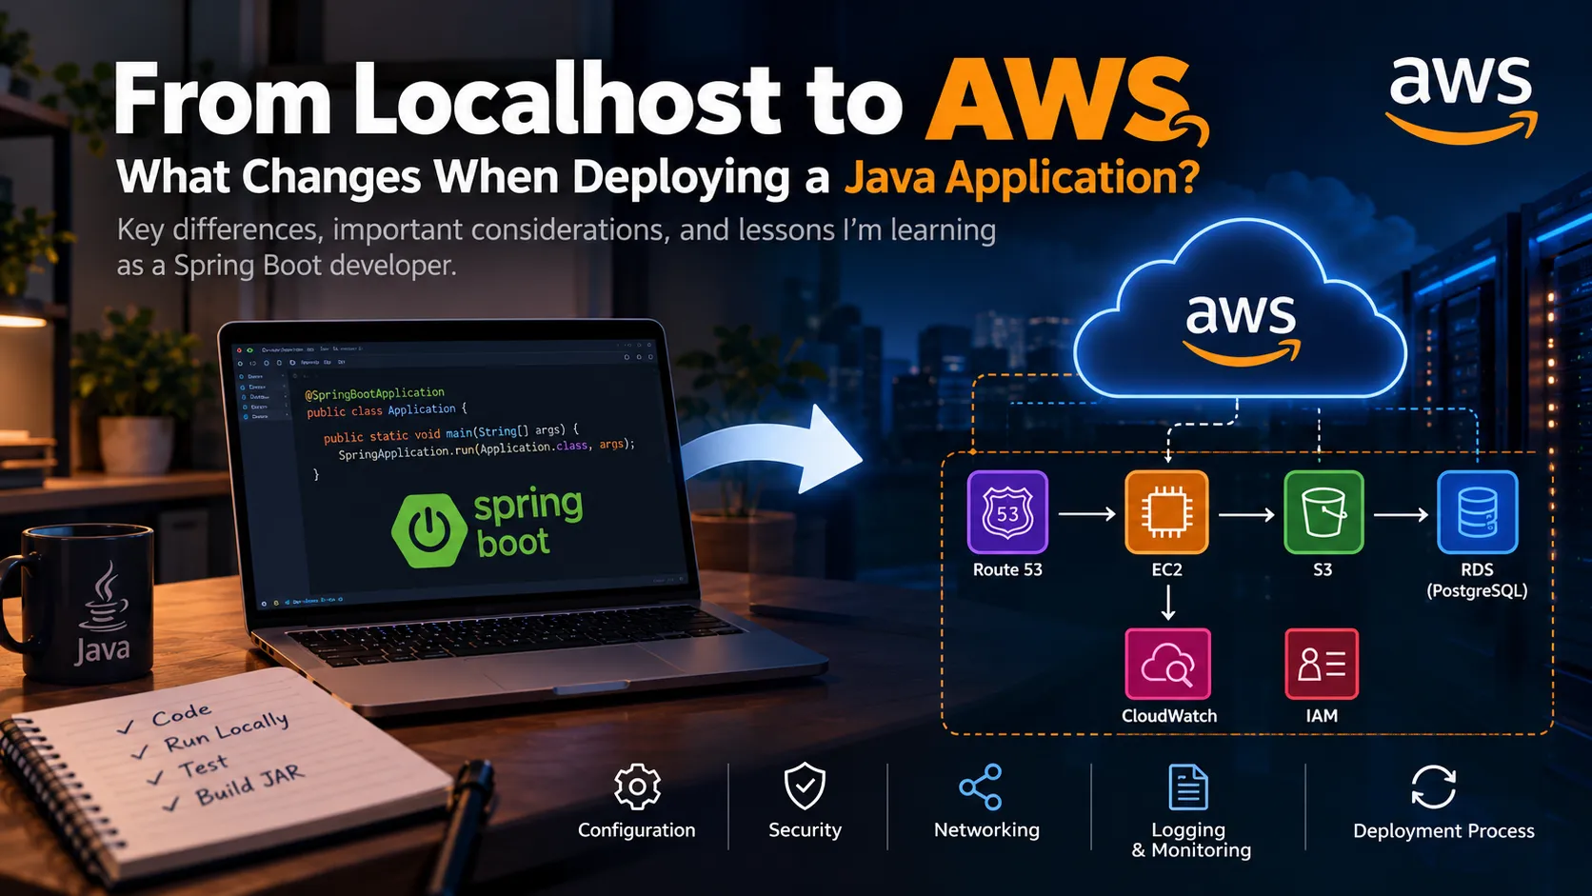This screenshot has width=1592, height=896.
Task: Click the "spring boot" wordmark text
Action: click(528, 523)
